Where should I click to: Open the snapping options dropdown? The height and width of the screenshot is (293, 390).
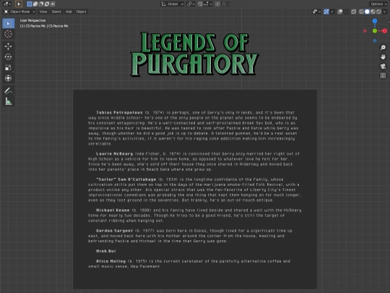pos(208,4)
